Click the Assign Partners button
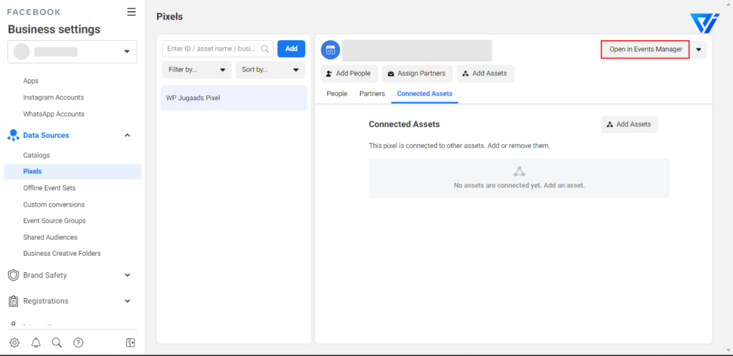733x356 pixels. point(417,74)
